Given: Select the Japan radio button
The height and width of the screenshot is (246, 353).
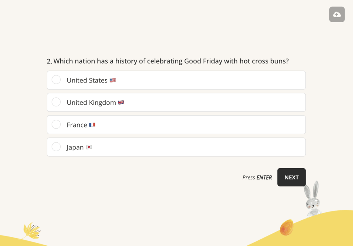Looking at the screenshot, I should tap(56, 147).
